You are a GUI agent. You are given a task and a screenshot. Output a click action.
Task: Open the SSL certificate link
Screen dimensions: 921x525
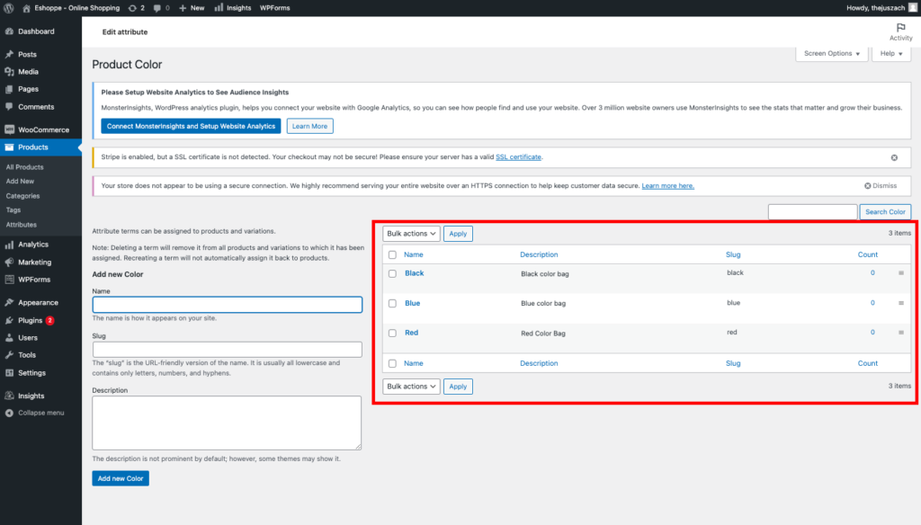[518, 157]
